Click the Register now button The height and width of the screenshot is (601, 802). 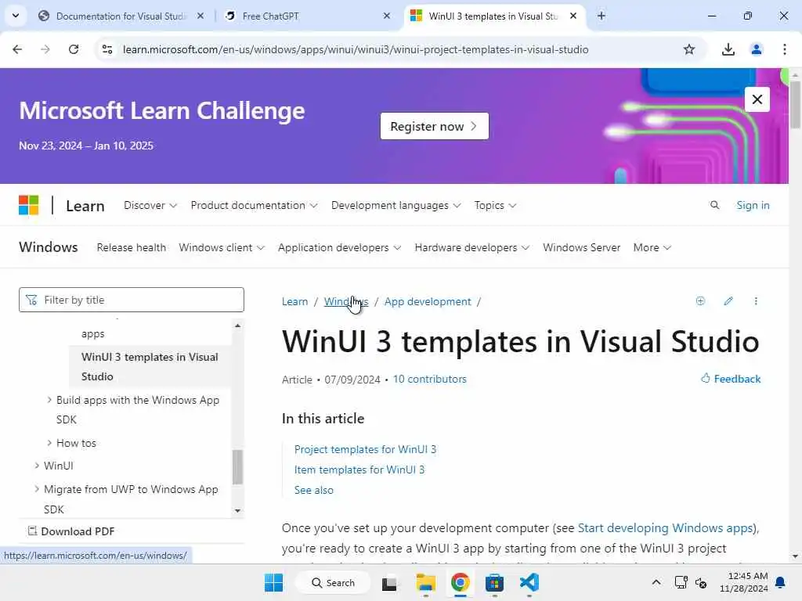click(434, 126)
